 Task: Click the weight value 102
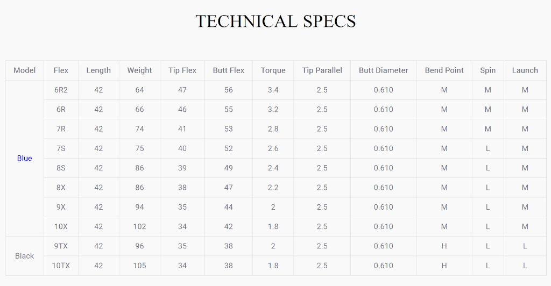point(139,227)
